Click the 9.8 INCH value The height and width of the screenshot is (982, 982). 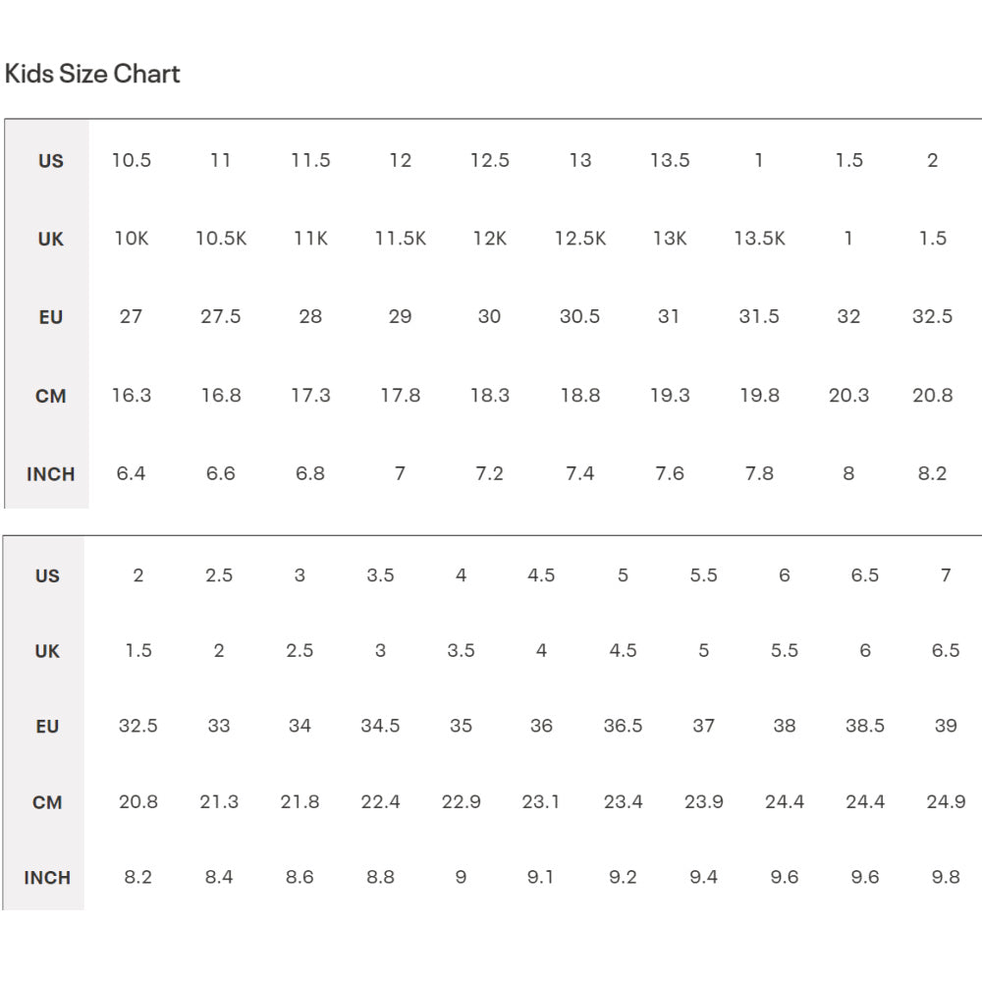point(946,877)
